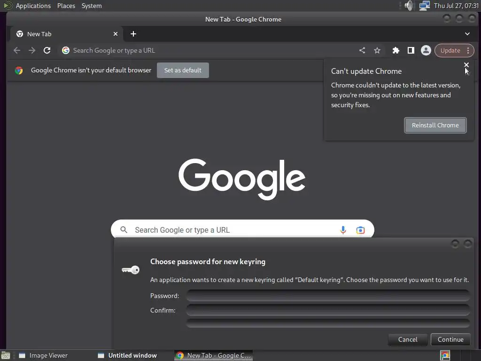Open a new tab with the plus button

pyautogui.click(x=133, y=34)
